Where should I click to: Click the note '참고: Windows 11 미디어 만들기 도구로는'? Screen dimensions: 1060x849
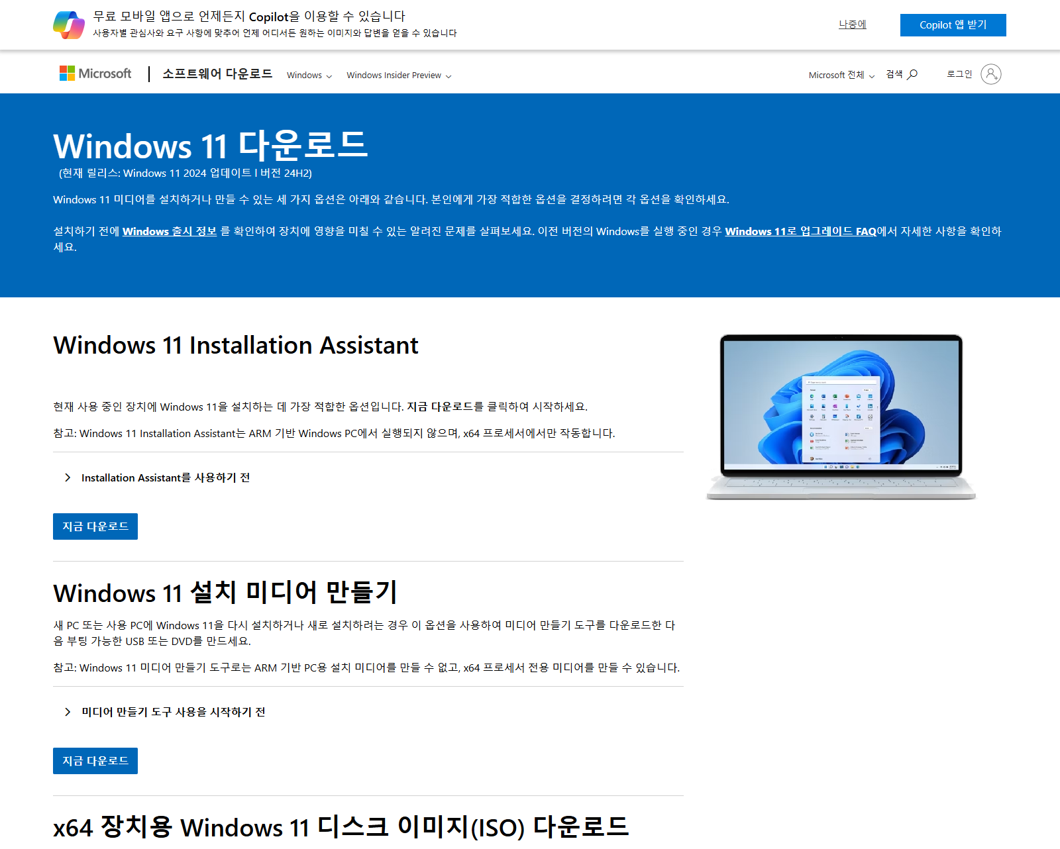pos(366,668)
